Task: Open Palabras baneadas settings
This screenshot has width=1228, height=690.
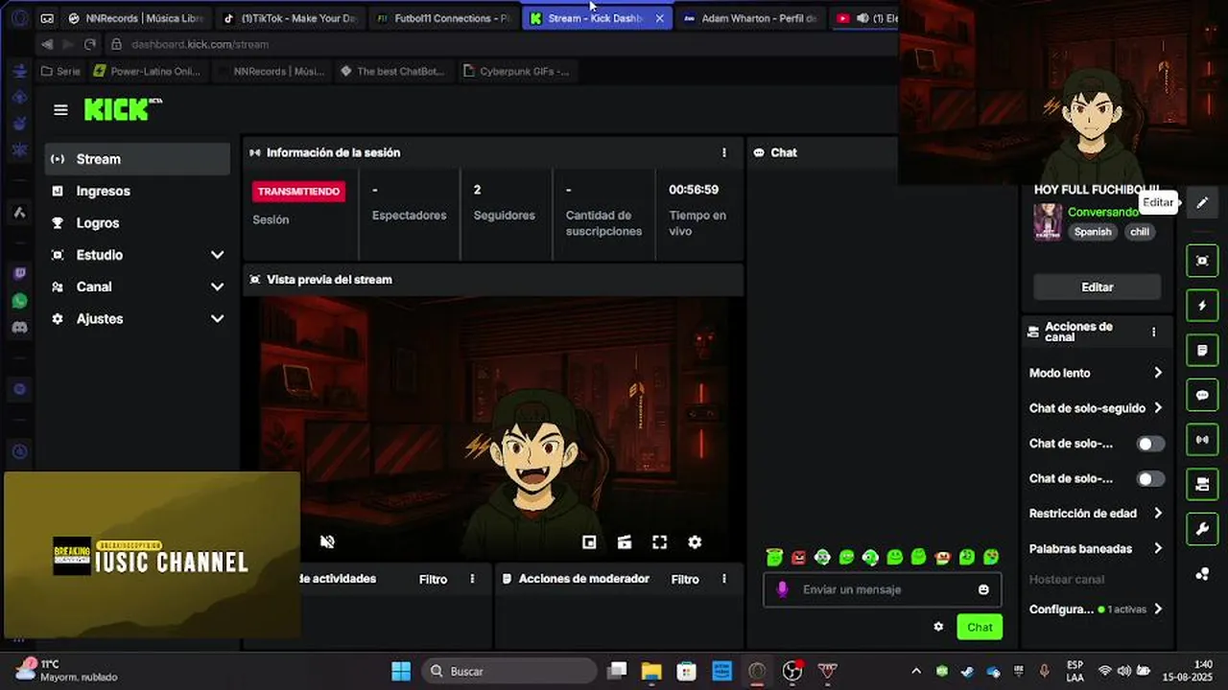Action: 1097,549
